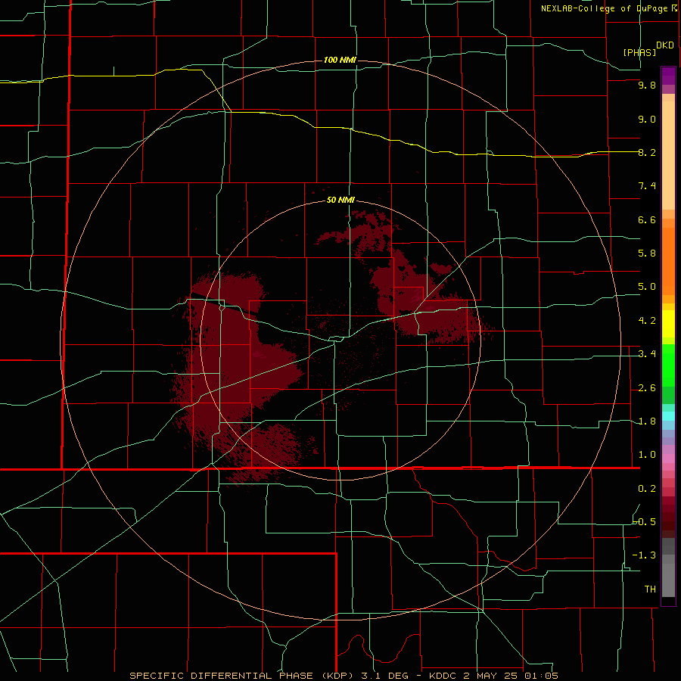Click the DKD label above the color bar

tap(665, 45)
